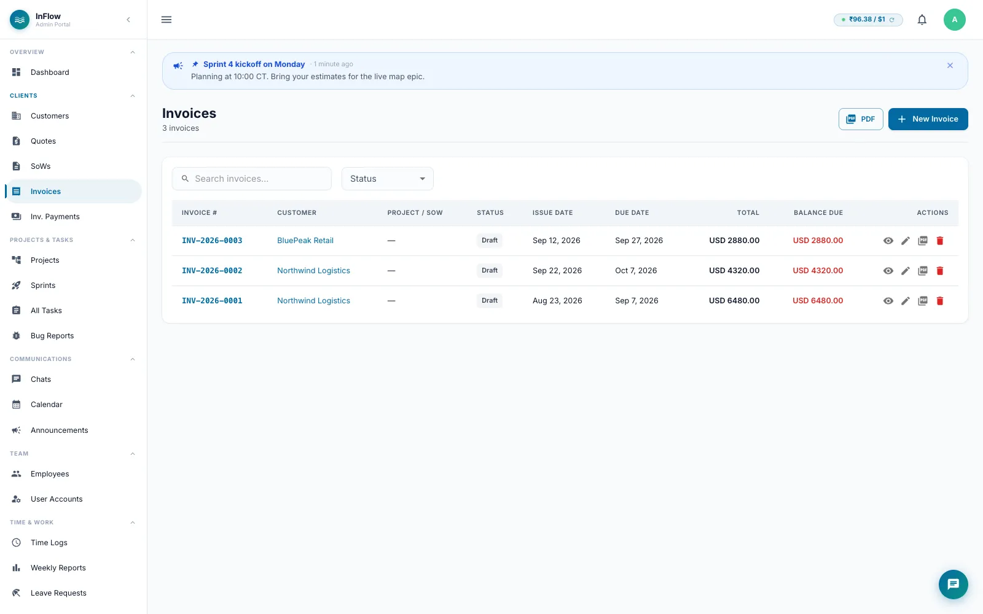Download PDF for invoice INV-2026-0001
Screen dimensions: 983x614
pyautogui.click(x=923, y=301)
